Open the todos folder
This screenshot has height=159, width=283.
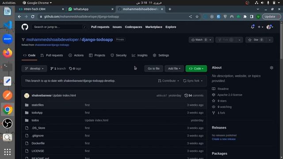coord(35,120)
